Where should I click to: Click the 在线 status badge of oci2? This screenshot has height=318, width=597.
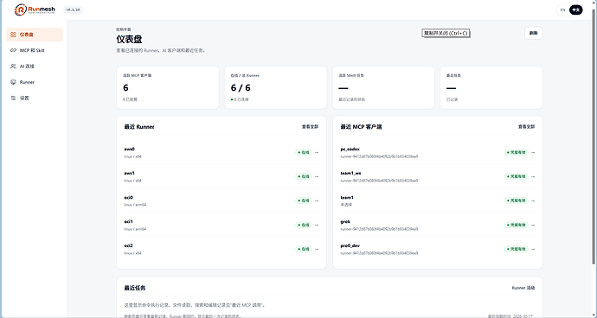pos(304,249)
